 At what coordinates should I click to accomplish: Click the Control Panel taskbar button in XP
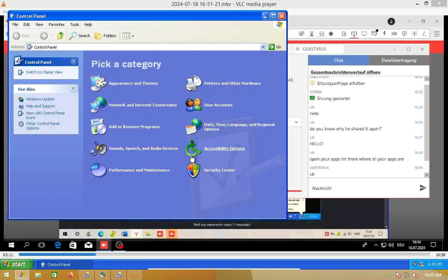(x=65, y=264)
